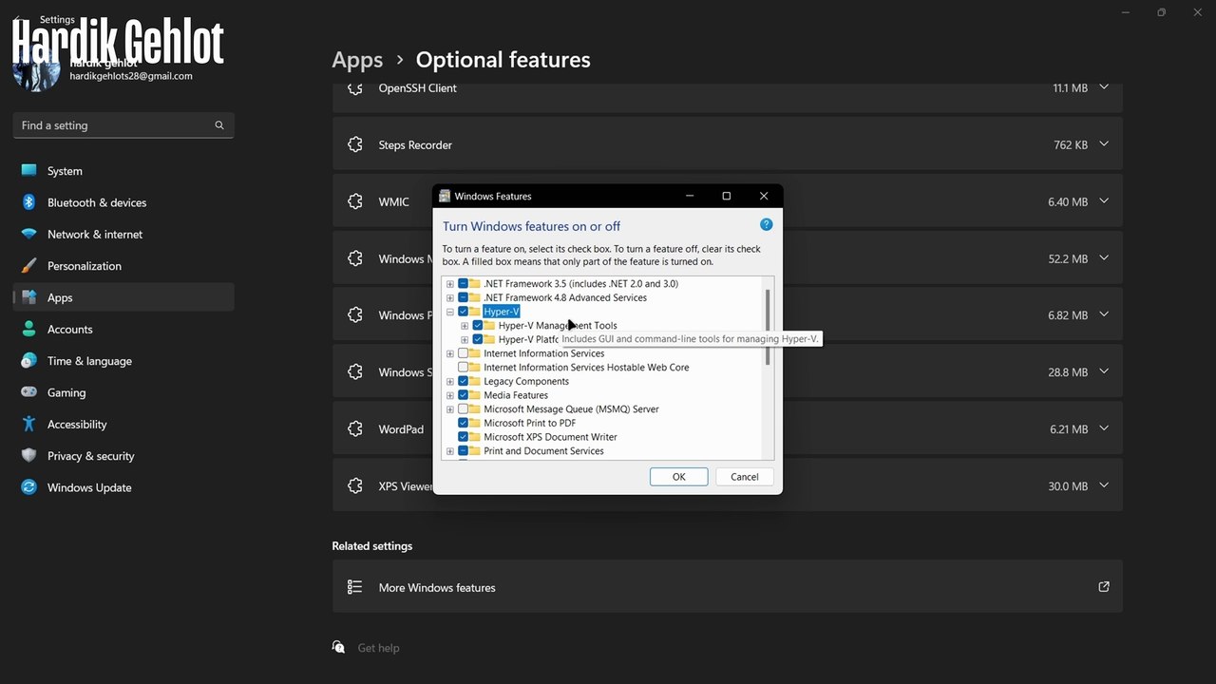
Task: Select Microsoft XPS Document Writer label
Action: click(550, 437)
